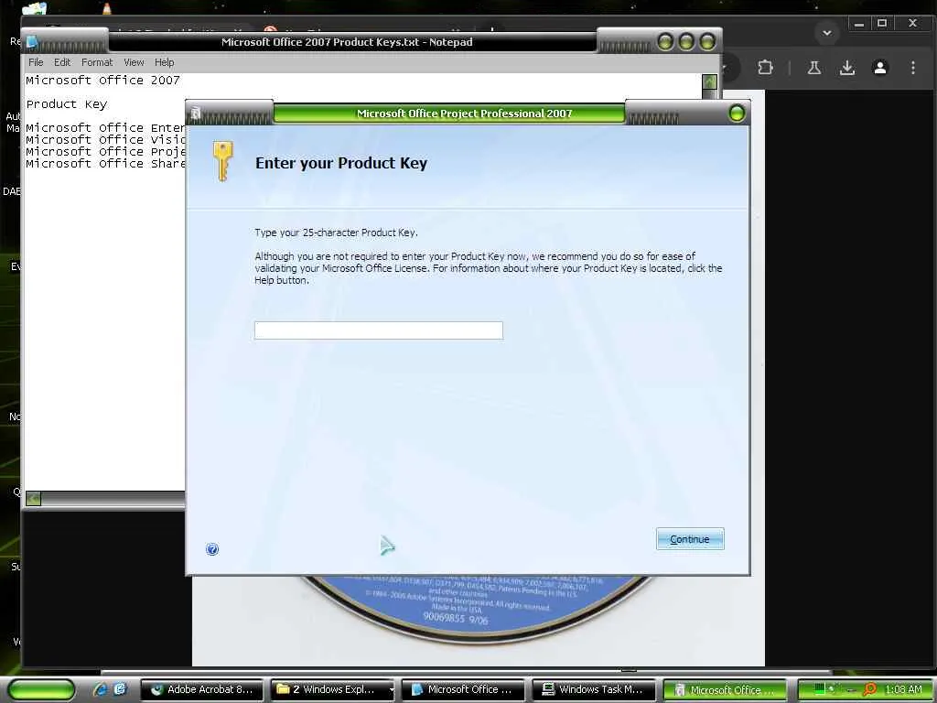Switch to Windows Task Manager taskbar button

593,690
